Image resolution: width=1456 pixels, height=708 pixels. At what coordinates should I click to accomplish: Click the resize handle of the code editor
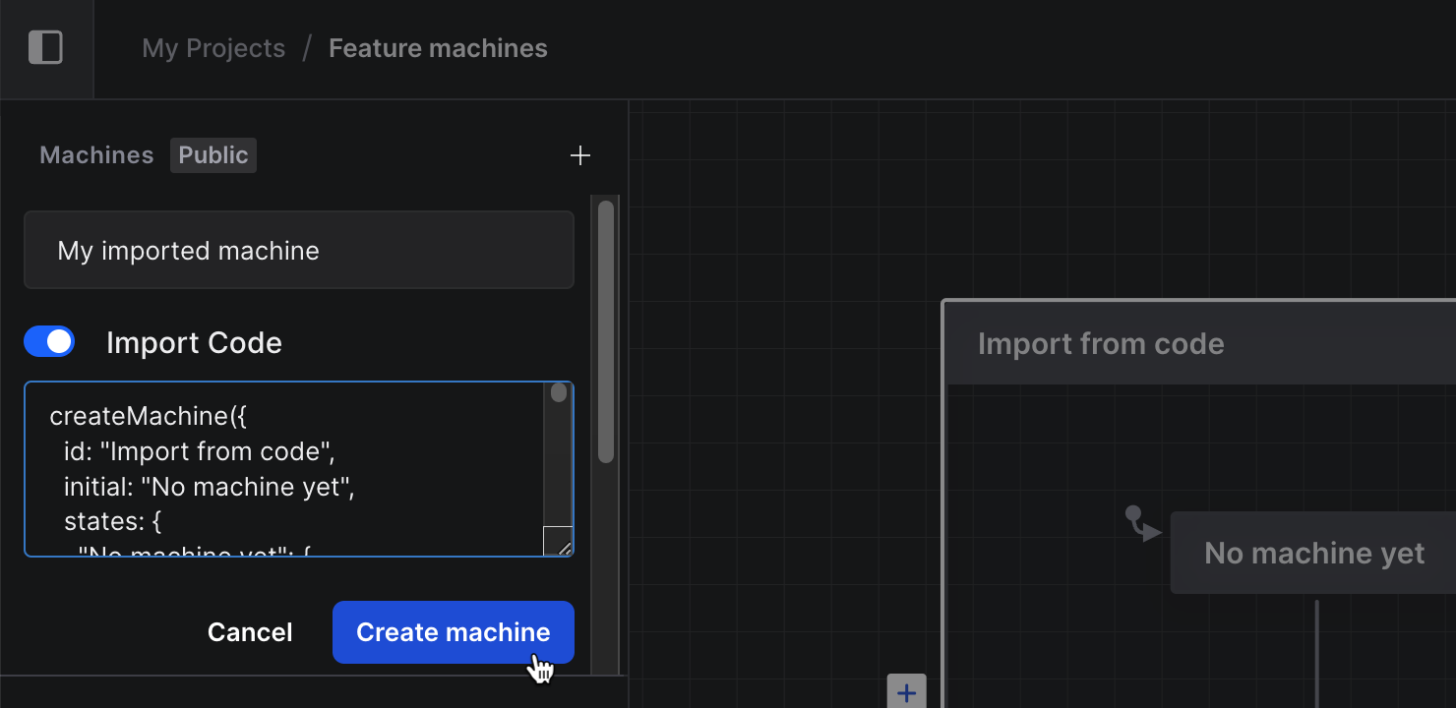(x=557, y=544)
